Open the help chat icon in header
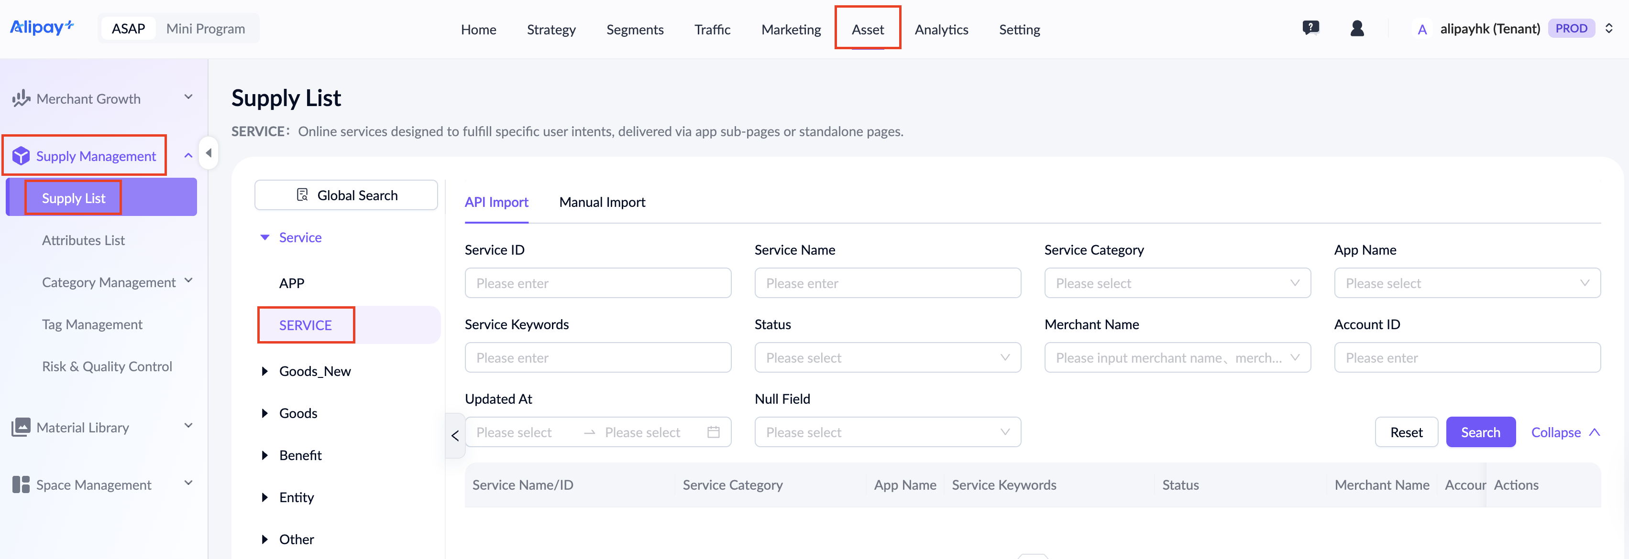This screenshot has width=1629, height=559. click(1310, 28)
